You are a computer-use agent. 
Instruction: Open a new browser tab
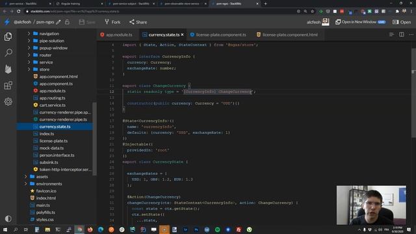pyautogui.click(x=265, y=4)
